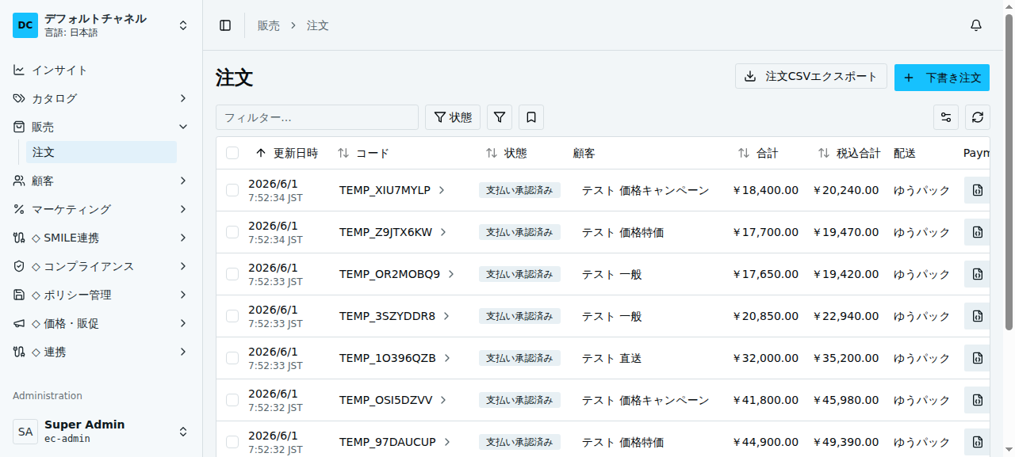Select the TEMP_XIU7MYLP row checkbox
The width and height of the screenshot is (1015, 457).
pyautogui.click(x=232, y=190)
